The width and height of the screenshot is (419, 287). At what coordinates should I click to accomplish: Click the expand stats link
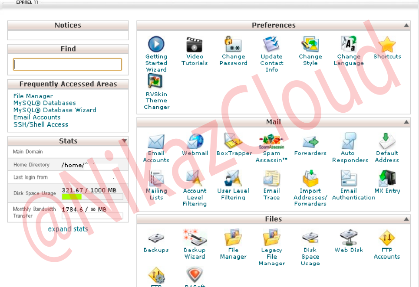68,229
